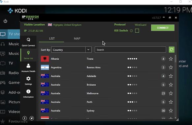This screenshot has height=125, width=192.
Task: Favorite the Argentina Buenos Aires server star
Action: click(x=171, y=67)
